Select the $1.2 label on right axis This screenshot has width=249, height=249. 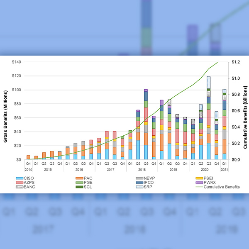[x=236, y=62]
